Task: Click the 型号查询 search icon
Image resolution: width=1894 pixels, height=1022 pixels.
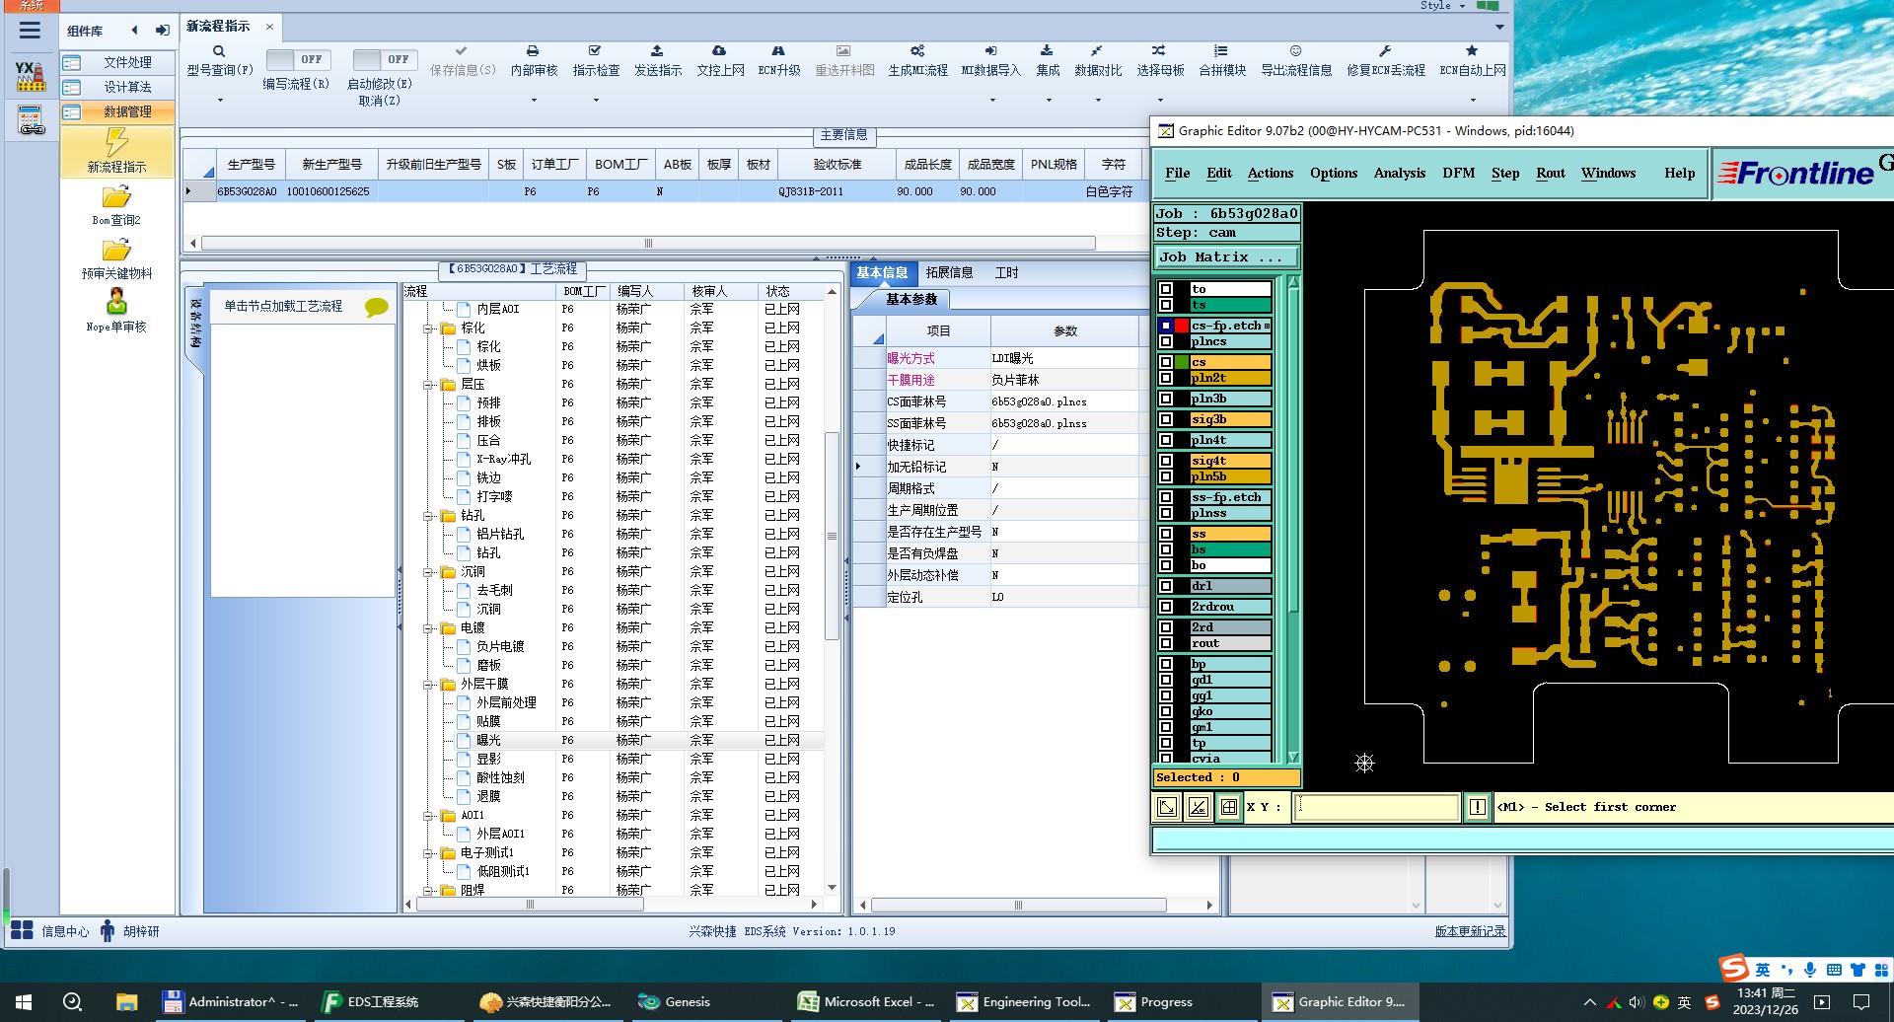Action: coord(219,51)
